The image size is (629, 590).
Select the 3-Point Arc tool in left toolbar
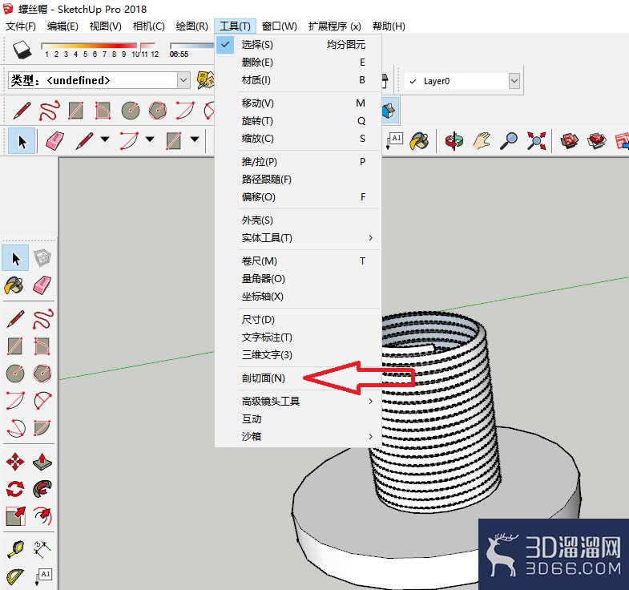click(x=15, y=427)
